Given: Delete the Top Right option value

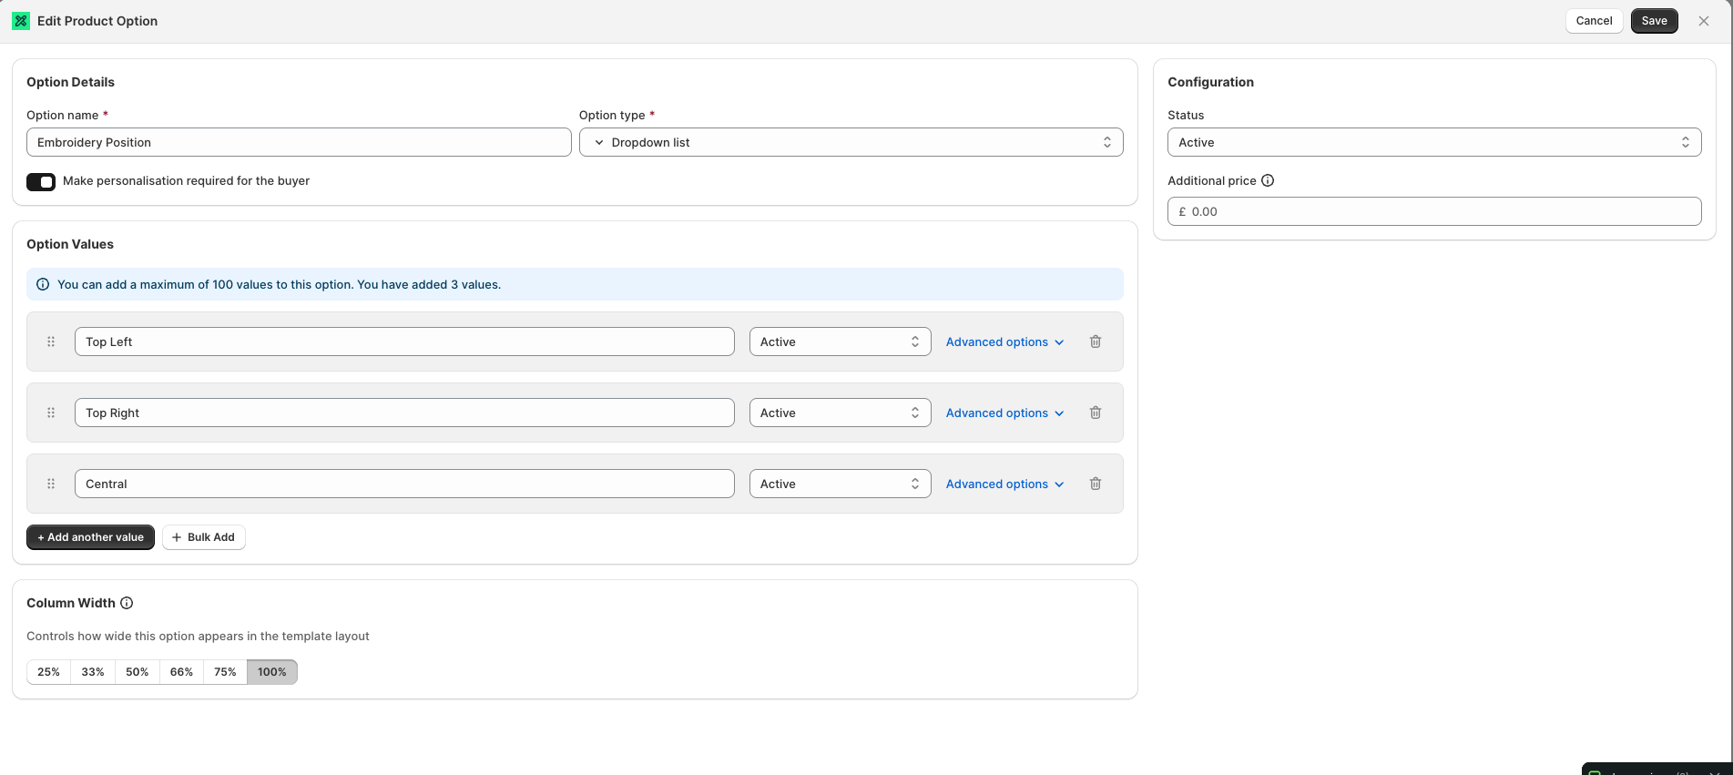Looking at the screenshot, I should 1096,413.
